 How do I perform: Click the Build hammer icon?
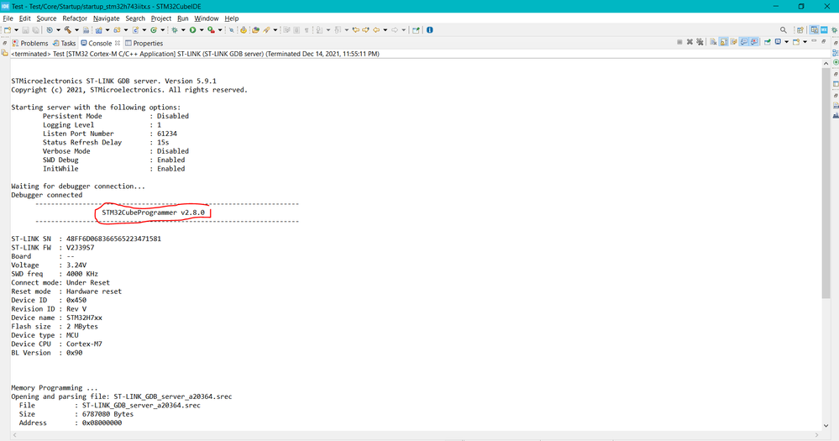(67, 30)
